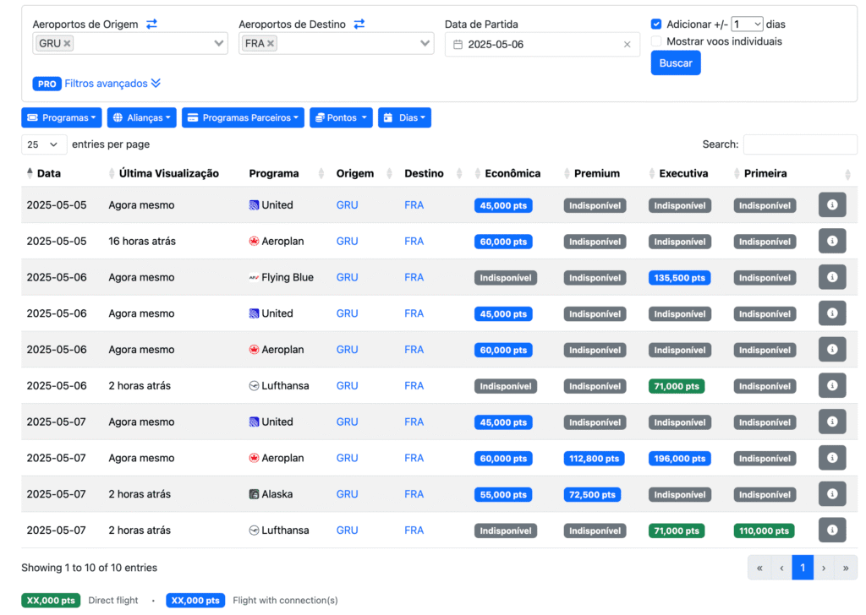Open the Dias filter dropdown
The image size is (866, 615).
[404, 117]
